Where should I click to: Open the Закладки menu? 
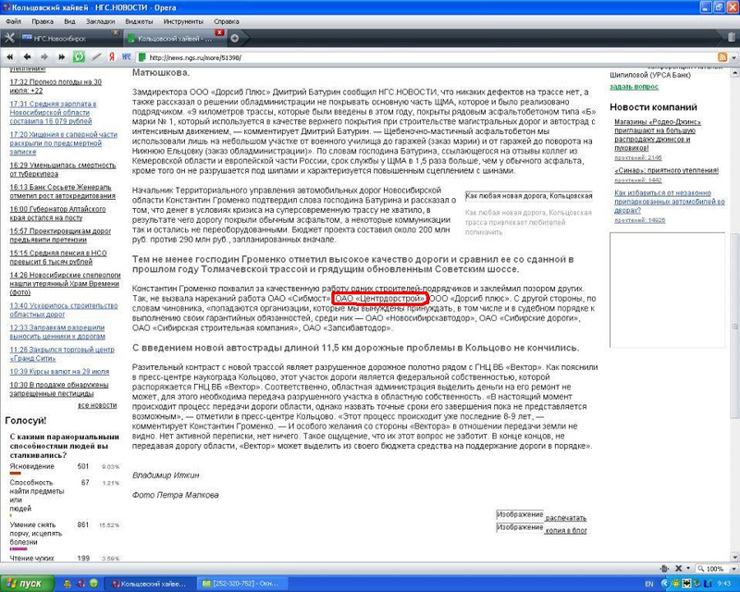point(100,21)
